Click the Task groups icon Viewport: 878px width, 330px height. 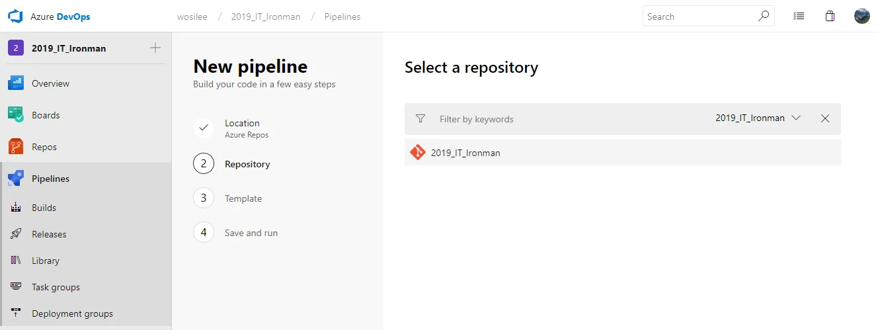pyautogui.click(x=17, y=287)
